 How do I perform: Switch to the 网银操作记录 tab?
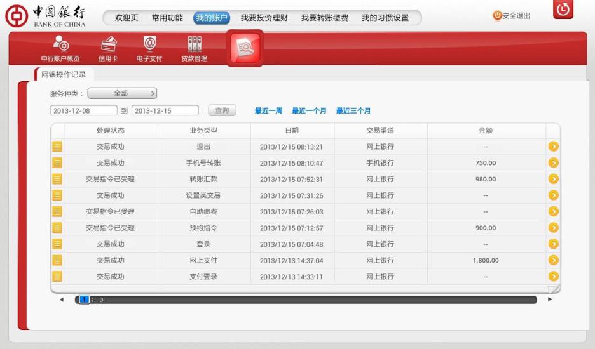tap(64, 75)
